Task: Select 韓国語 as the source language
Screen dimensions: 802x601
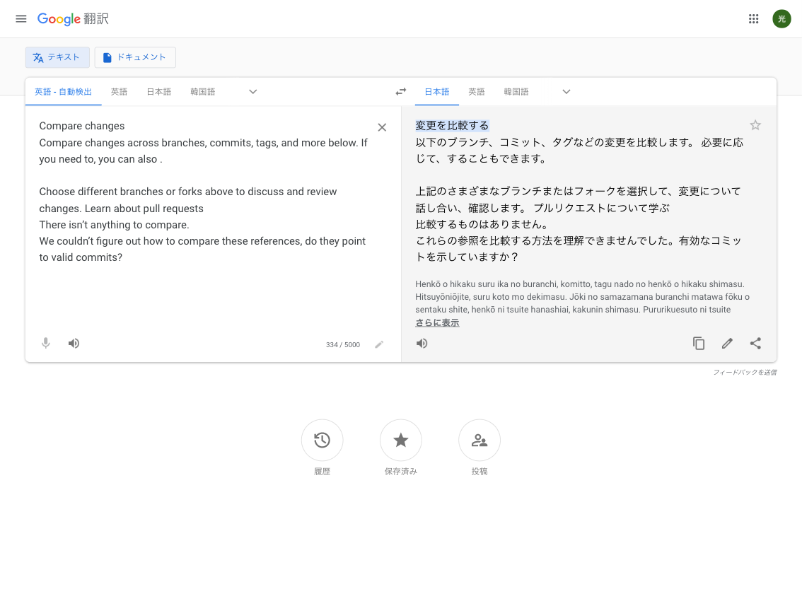Action: point(202,91)
